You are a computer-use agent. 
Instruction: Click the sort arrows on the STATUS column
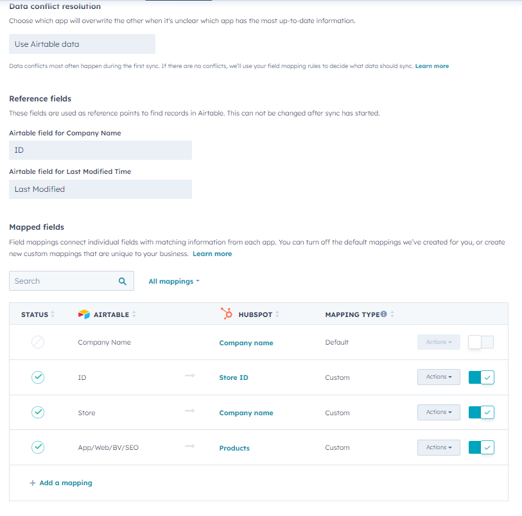click(x=54, y=314)
